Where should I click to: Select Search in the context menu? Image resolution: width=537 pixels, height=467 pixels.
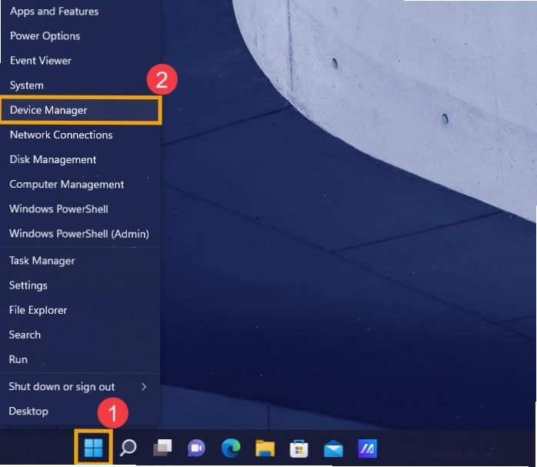(x=80, y=335)
